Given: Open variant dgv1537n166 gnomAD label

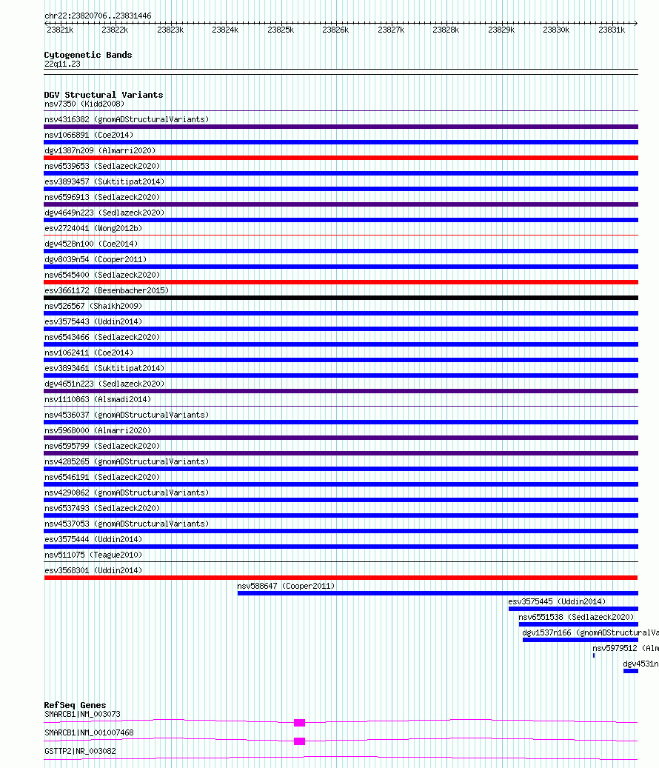Looking at the screenshot, I should pos(590,632).
